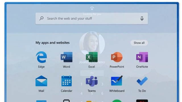Start PowerPoint from the apps list
The height and width of the screenshot is (102, 182).
point(117,57)
